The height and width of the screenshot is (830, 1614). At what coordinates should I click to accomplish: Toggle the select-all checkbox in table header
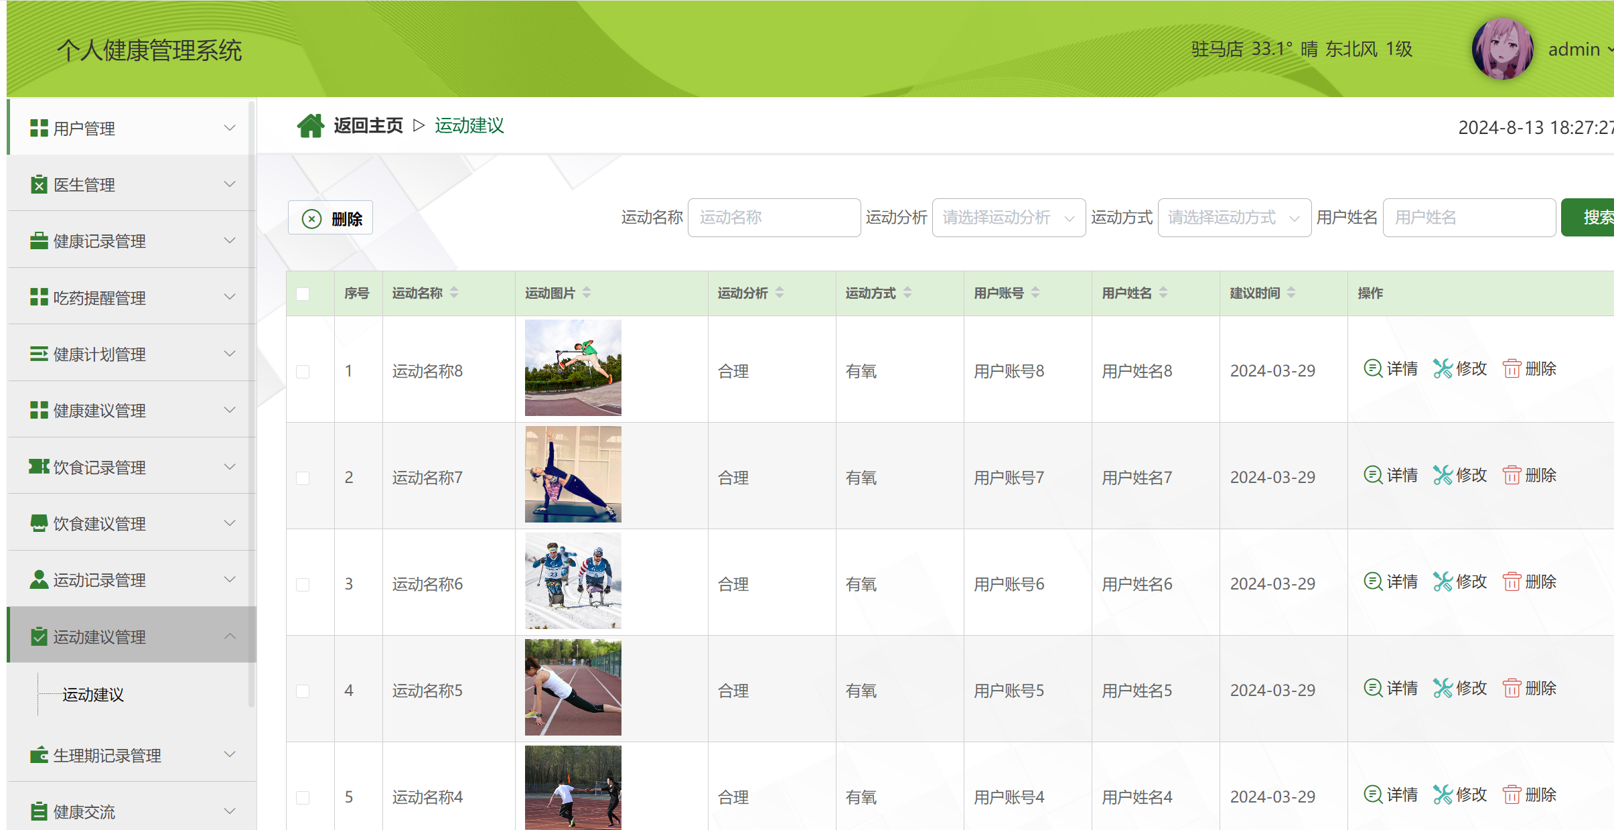point(303,293)
